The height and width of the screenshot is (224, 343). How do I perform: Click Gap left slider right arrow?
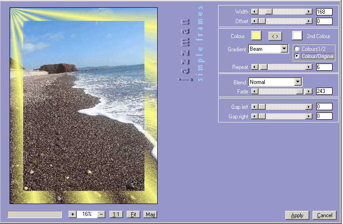tap(309, 107)
